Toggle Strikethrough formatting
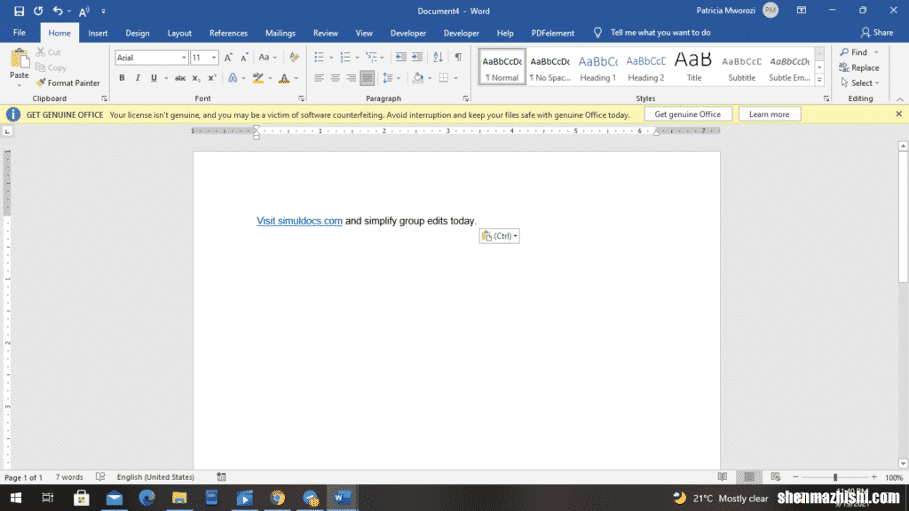The image size is (909, 511). [180, 78]
